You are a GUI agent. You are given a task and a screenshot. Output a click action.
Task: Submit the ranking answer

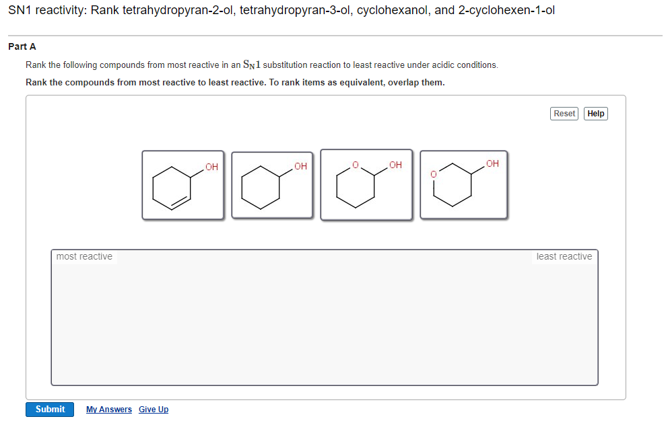point(49,409)
